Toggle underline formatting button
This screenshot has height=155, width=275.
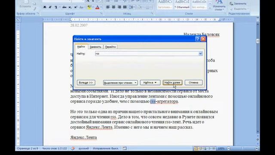pos(56,7)
